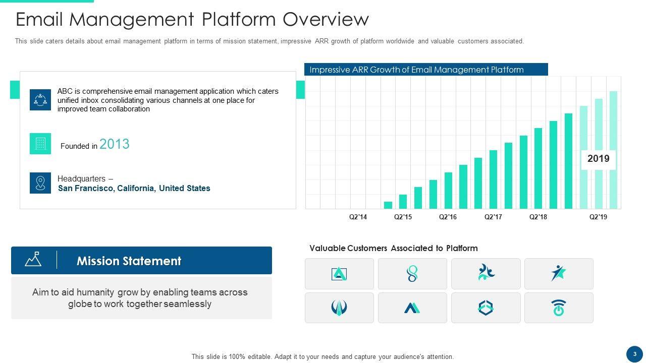Select the Mission Statement header bar
This screenshot has width=646, height=363.
coord(141,261)
